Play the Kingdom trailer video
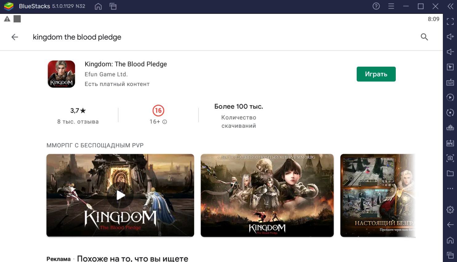The width and height of the screenshot is (457, 262). coord(120,195)
